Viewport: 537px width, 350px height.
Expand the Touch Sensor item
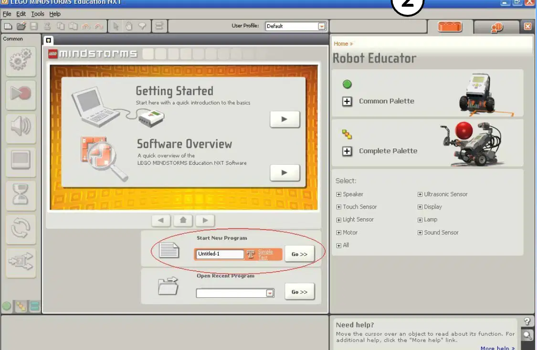coord(339,207)
